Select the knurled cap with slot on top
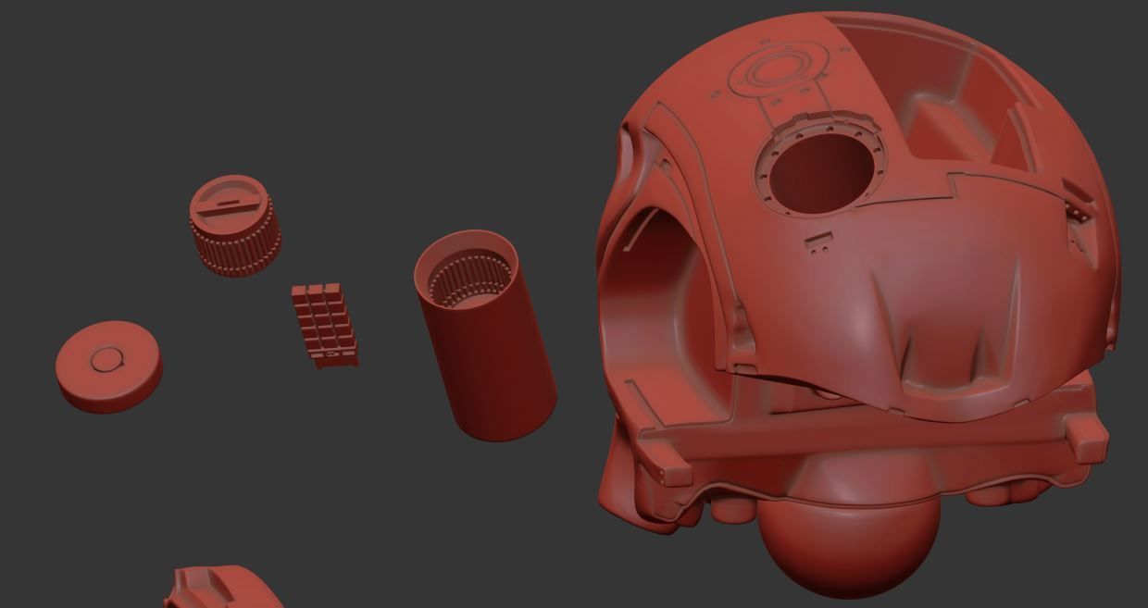Screen dimensions: 1148x608 234,225
